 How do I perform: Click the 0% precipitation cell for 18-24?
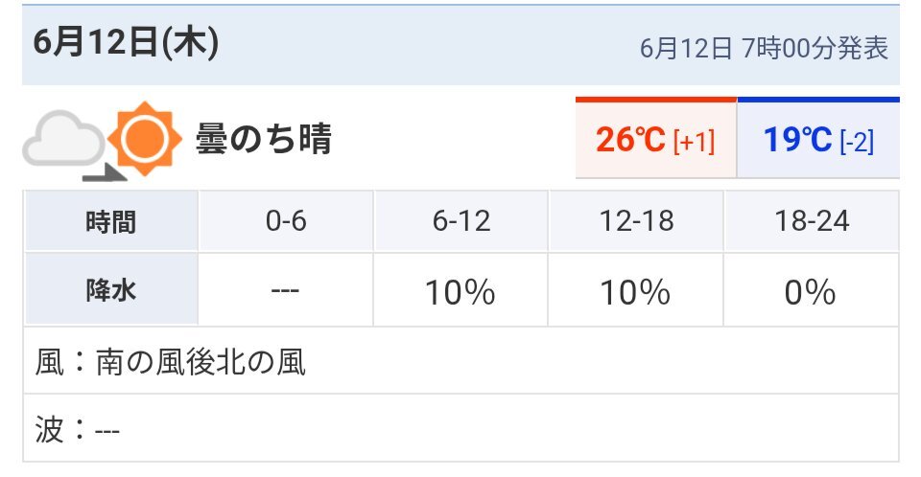click(x=812, y=290)
